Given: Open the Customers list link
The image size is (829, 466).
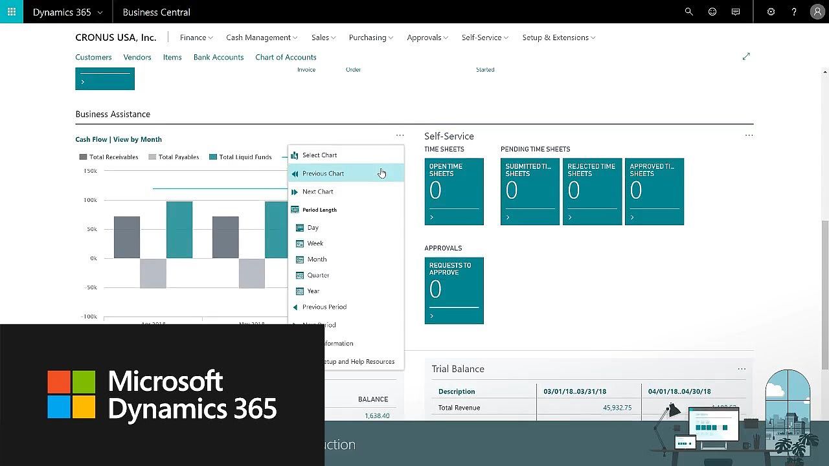Looking at the screenshot, I should (x=93, y=57).
